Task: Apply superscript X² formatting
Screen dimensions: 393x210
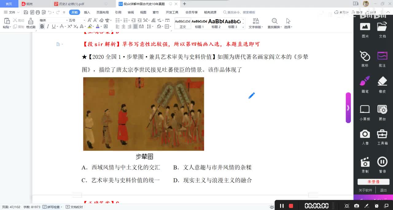Action: tap(70, 27)
